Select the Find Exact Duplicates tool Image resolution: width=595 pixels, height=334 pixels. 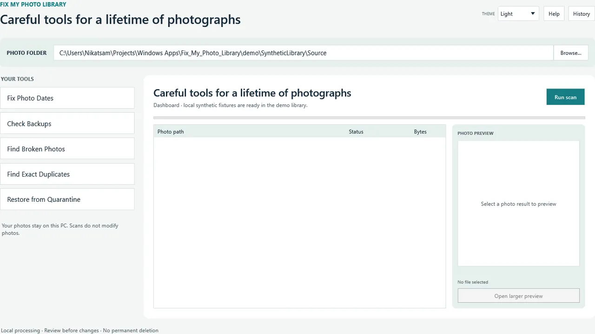coord(67,174)
